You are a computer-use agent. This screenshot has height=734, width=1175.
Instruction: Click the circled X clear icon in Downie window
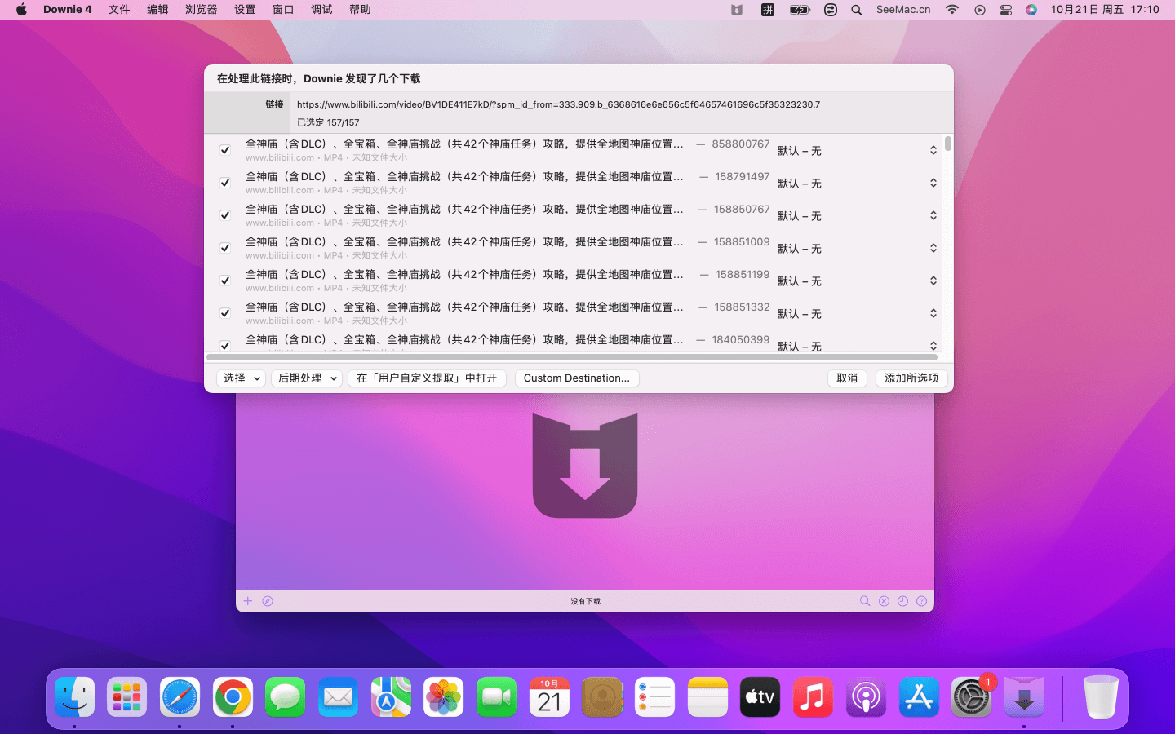click(884, 601)
